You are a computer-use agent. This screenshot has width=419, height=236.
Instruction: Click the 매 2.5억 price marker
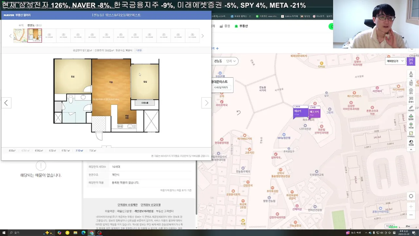click(314, 113)
